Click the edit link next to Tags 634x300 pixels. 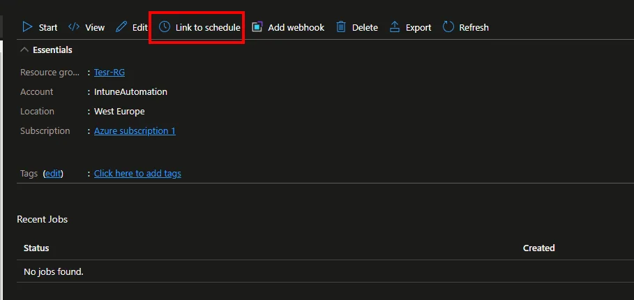click(x=53, y=174)
